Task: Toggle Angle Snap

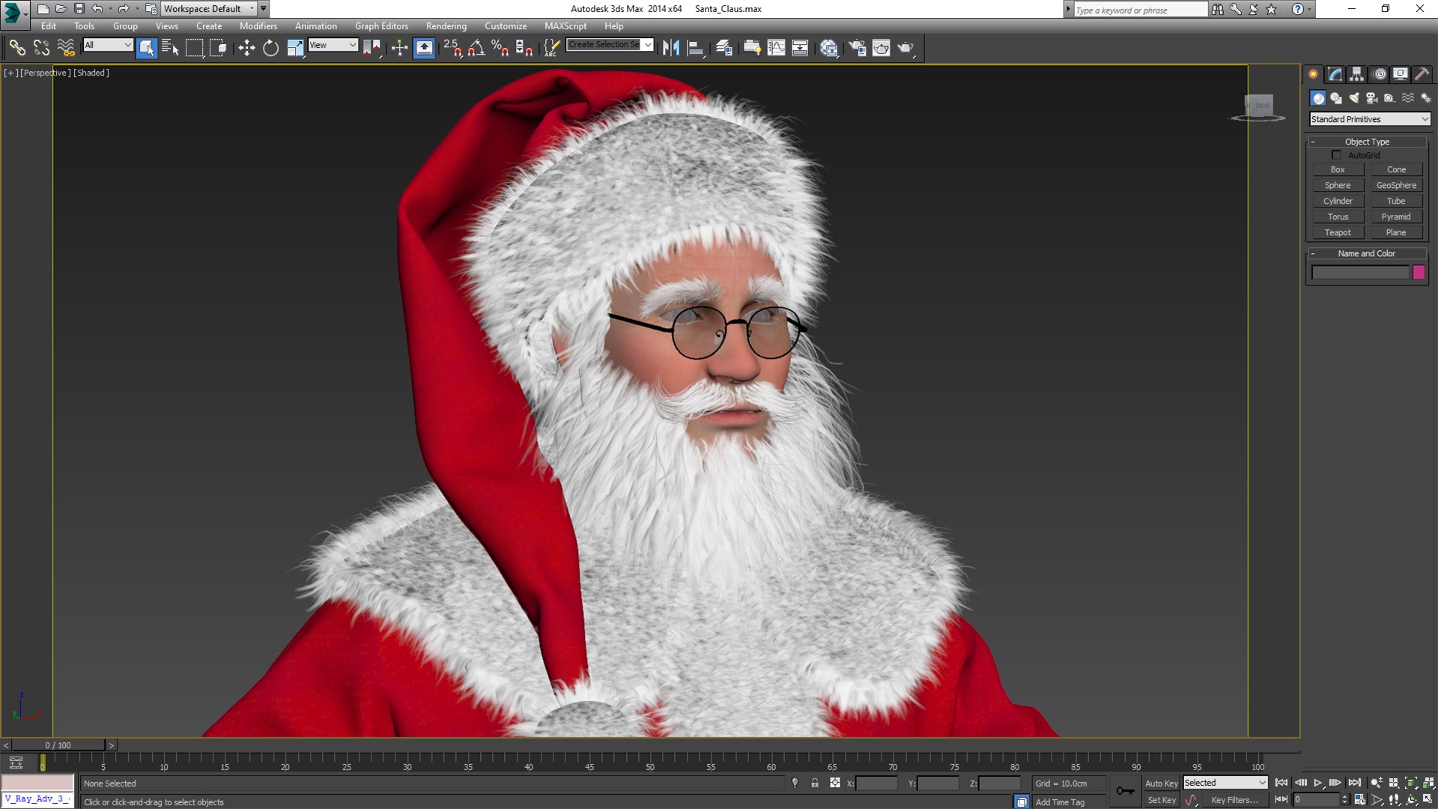Action: click(x=476, y=48)
